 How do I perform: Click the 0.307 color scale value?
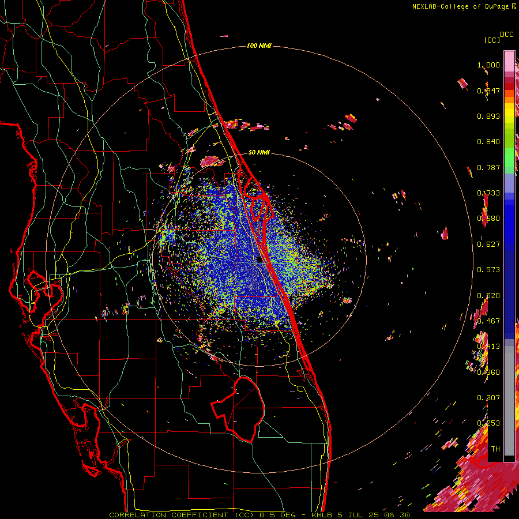pos(488,398)
